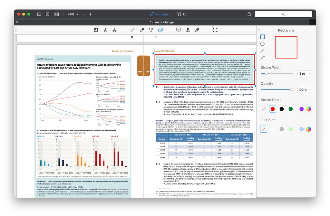Click section number 'B.1.2' on page
The height and width of the screenshot is (216, 330).
point(158,164)
